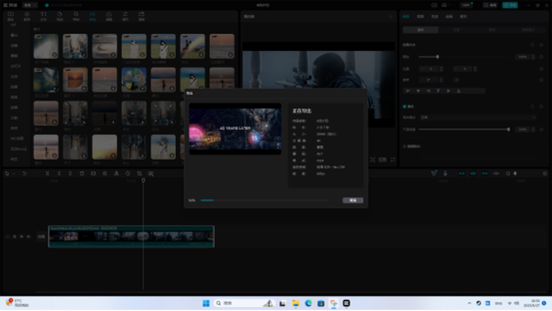Click the scale slider handle in properties panel
Image resolution: width=552 pixels, height=311 pixels.
click(437, 57)
